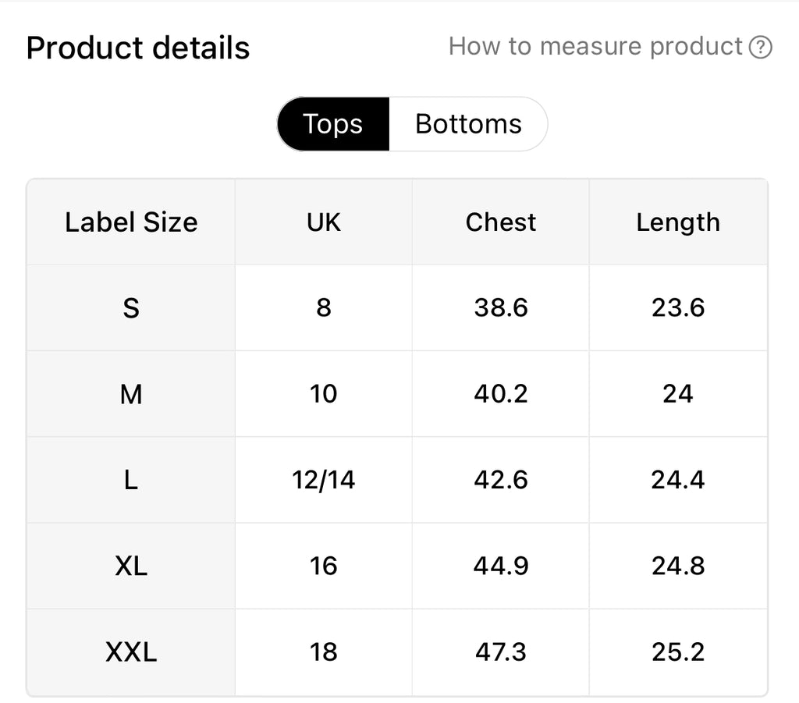Click the "Length" column header
This screenshot has width=799, height=703.
click(678, 222)
